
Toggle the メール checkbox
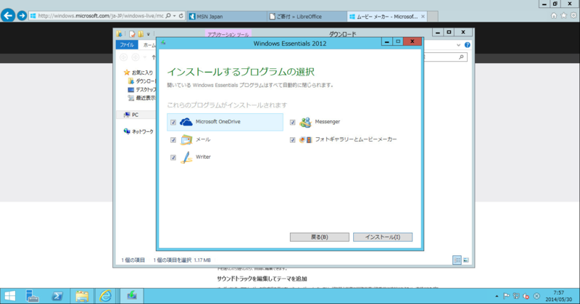173,140
